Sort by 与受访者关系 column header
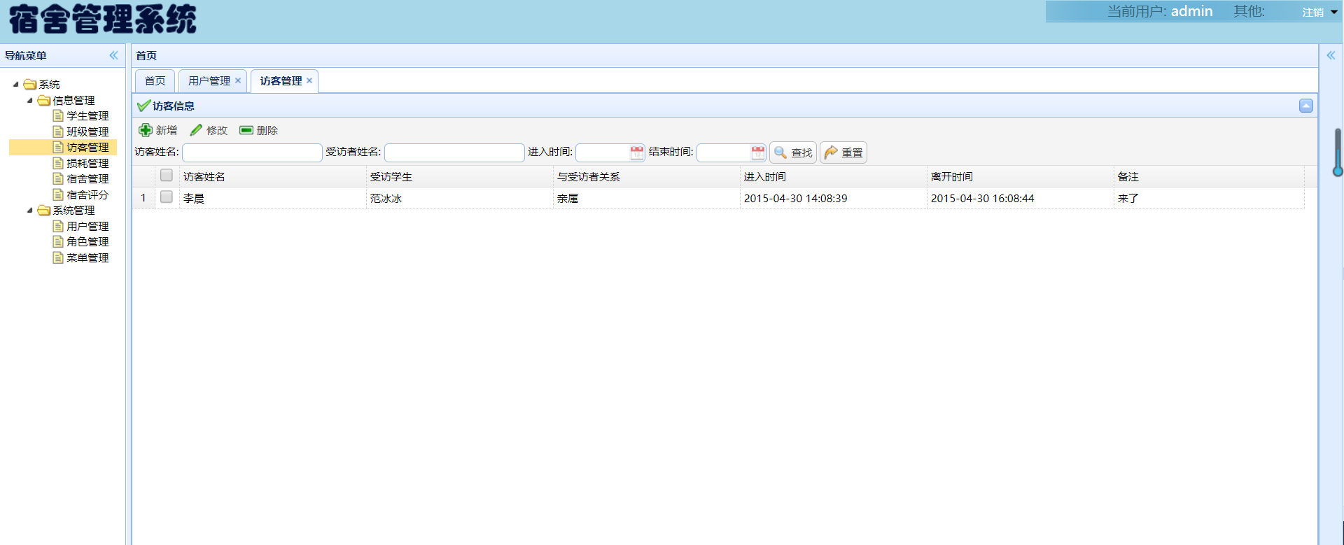The width and height of the screenshot is (1344, 545). (x=646, y=176)
